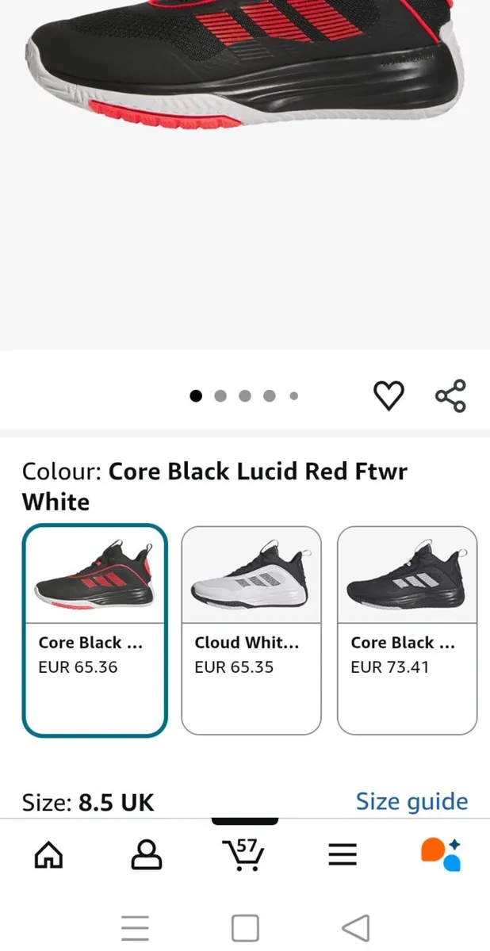Open the hamburger menu
Viewport: 490px width, 951px height.
point(343,854)
